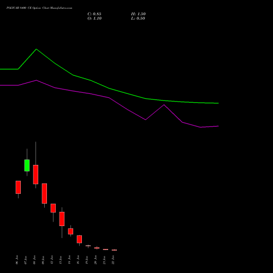Select the red candlestick above 09 Jan

click(x=44, y=193)
